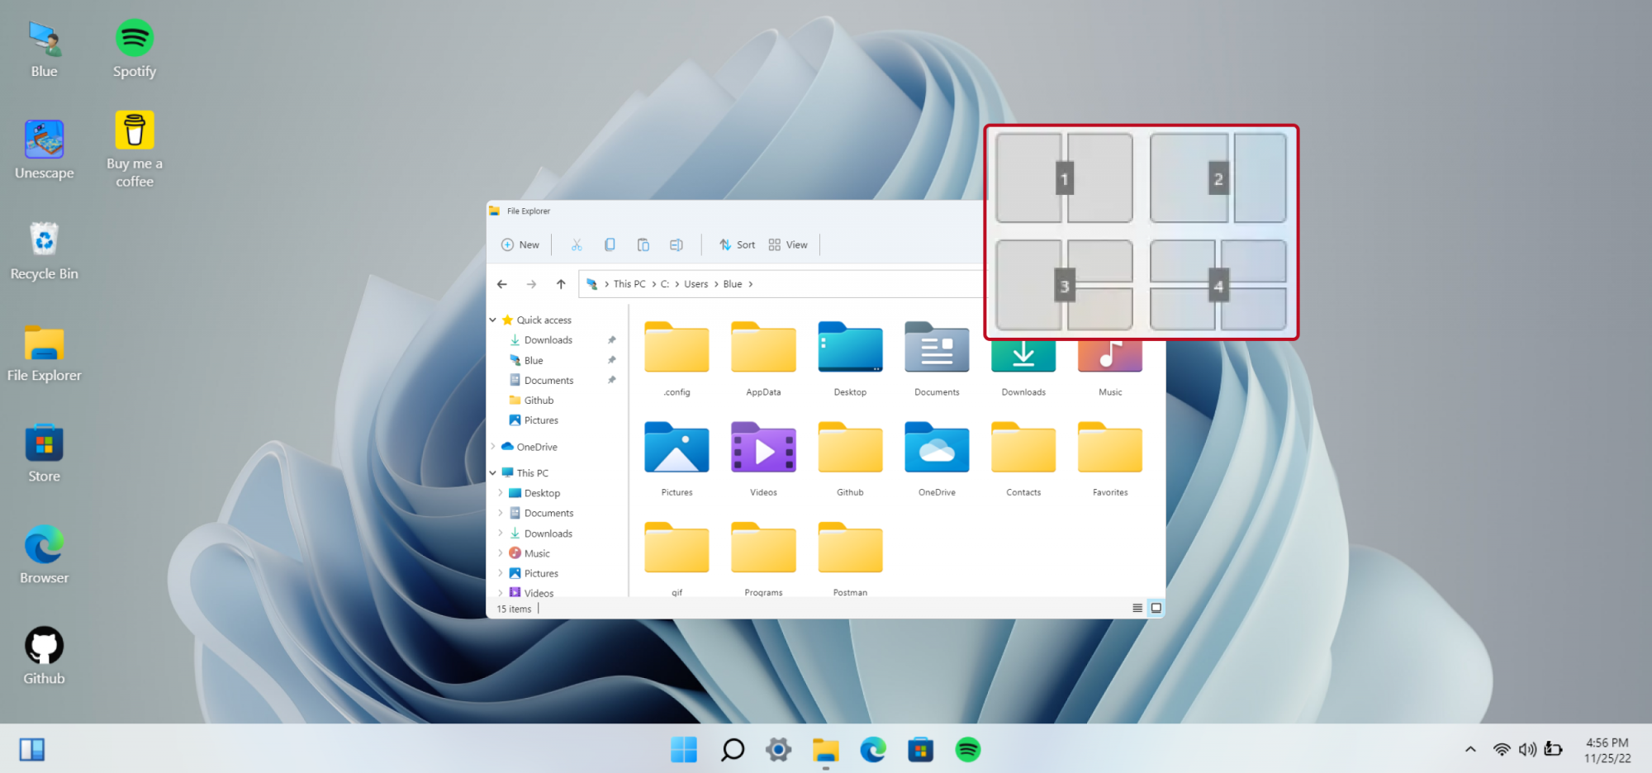The image size is (1652, 773).
Task: Click the volume tray icon
Action: click(x=1527, y=749)
